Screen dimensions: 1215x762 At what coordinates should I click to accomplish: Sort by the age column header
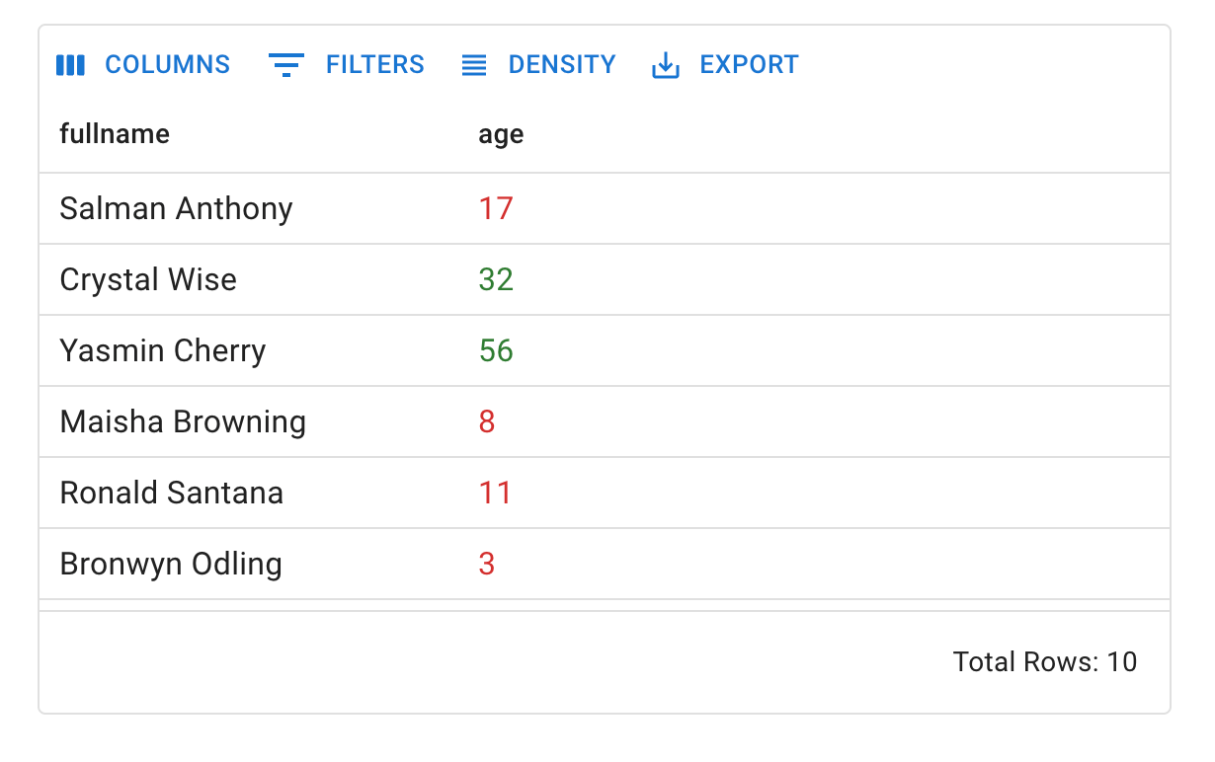(501, 133)
